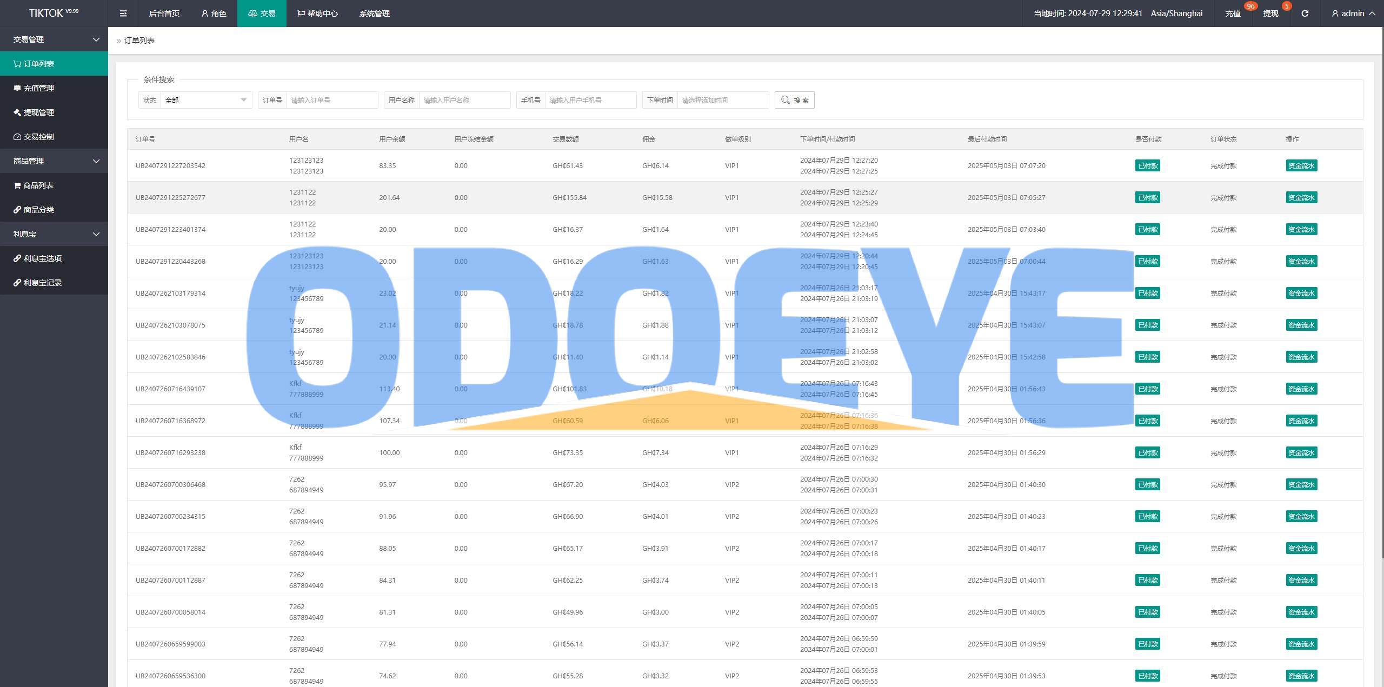Screen dimensions: 1384x687
Task: Click 资金流水 for order UB2407291225272677
Action: 1301,197
